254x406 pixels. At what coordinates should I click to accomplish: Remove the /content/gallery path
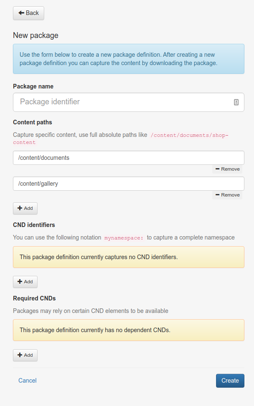point(227,195)
